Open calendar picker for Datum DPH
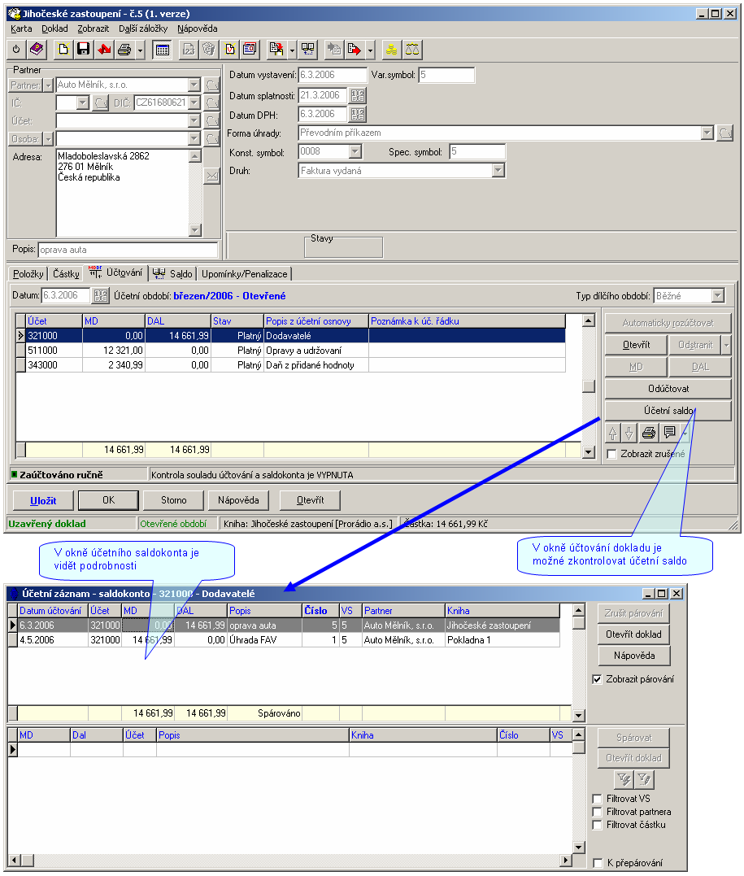This screenshot has width=744, height=876. point(358,115)
